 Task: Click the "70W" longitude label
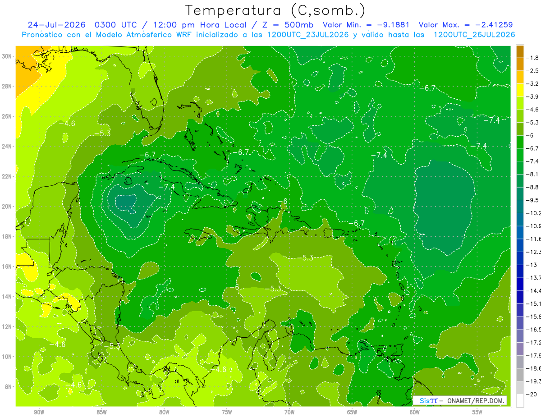[289, 412]
